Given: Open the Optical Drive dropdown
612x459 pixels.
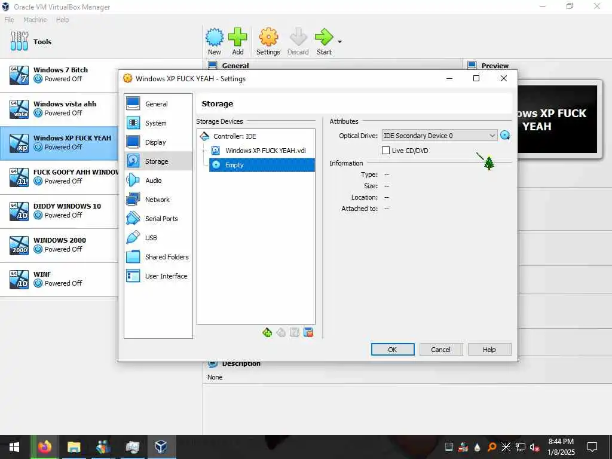Looking at the screenshot, I should coord(439,136).
